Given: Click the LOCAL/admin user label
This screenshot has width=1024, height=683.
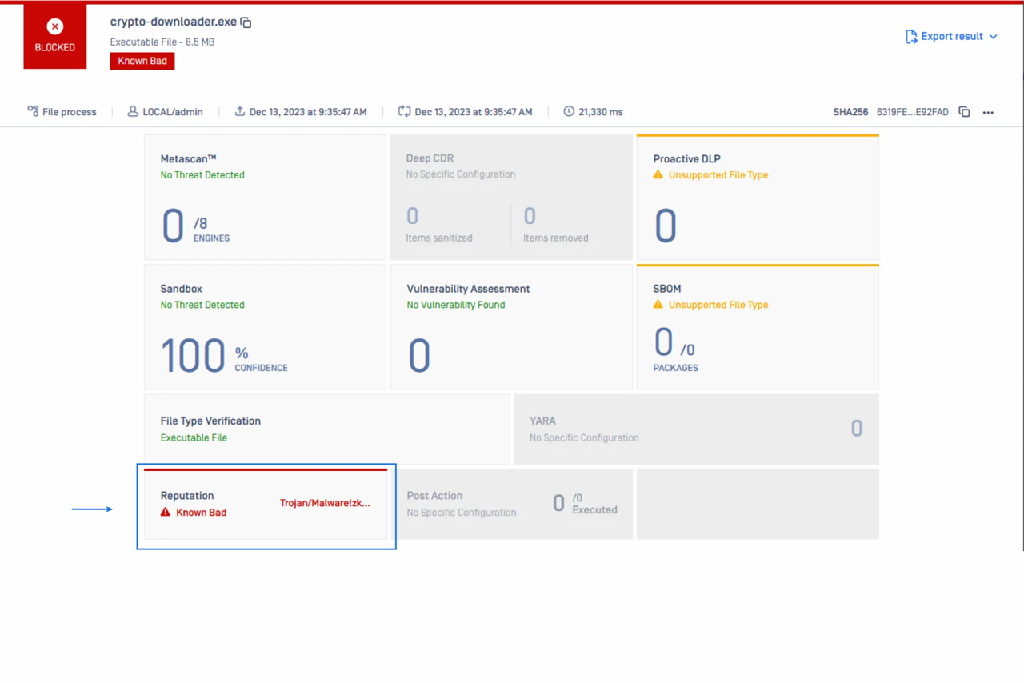Looking at the screenshot, I should (172, 112).
